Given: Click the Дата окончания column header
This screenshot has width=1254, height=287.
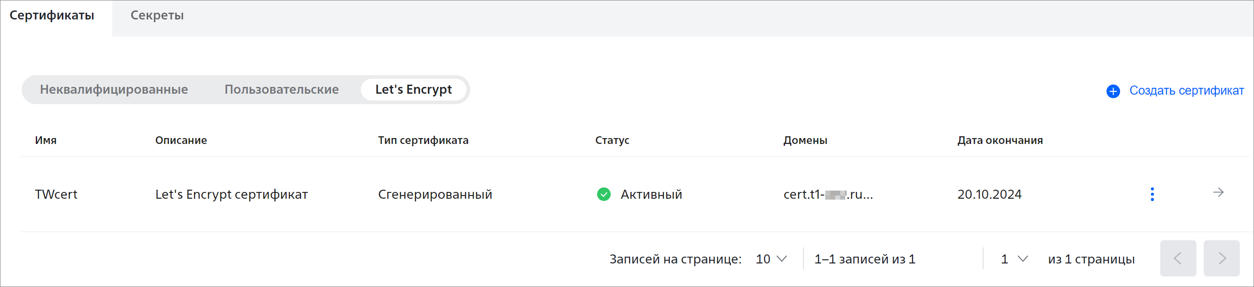Looking at the screenshot, I should (1000, 140).
